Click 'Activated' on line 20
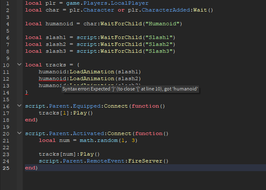The width and height of the screenshot is (266, 190). point(89,133)
